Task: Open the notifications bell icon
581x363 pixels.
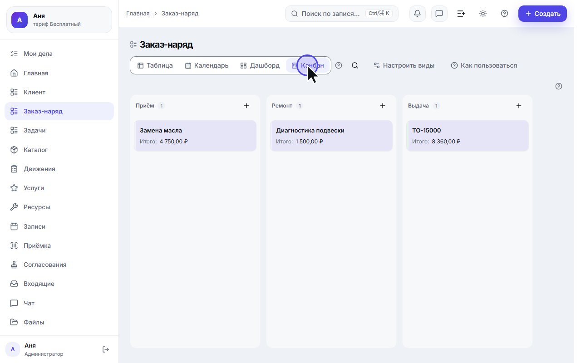Action: [x=417, y=14]
